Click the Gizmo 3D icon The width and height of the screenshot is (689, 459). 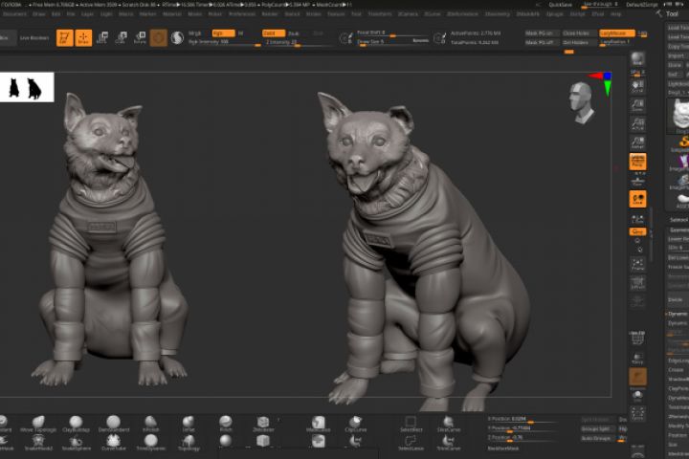[x=159, y=38]
